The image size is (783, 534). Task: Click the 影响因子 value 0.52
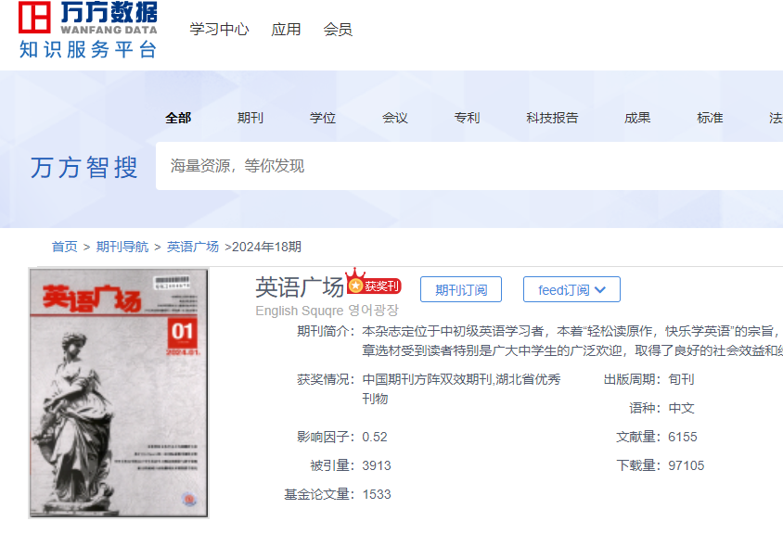pyautogui.click(x=375, y=438)
